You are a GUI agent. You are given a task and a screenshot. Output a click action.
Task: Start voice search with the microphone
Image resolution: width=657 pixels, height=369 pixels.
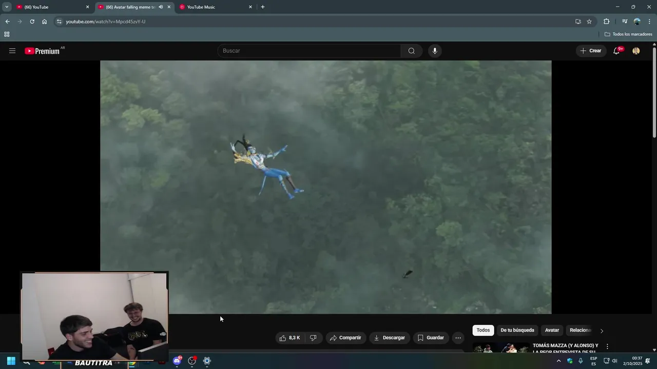click(x=435, y=51)
